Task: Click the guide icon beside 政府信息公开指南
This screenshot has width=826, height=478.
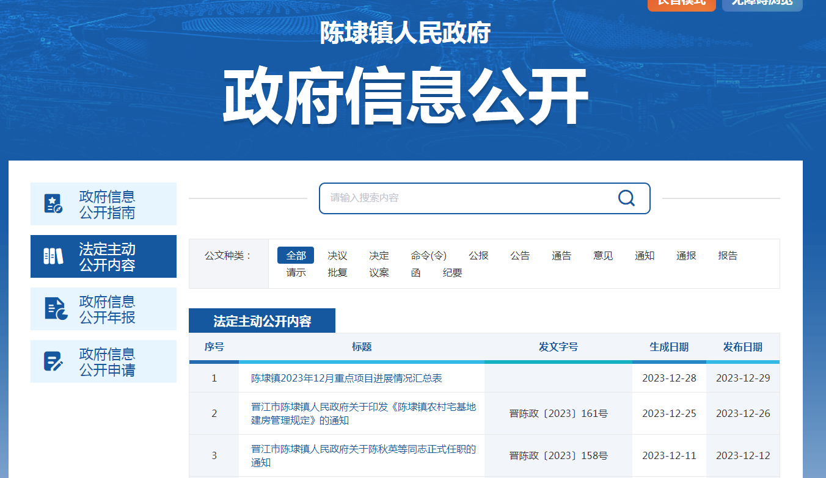Action: [53, 204]
